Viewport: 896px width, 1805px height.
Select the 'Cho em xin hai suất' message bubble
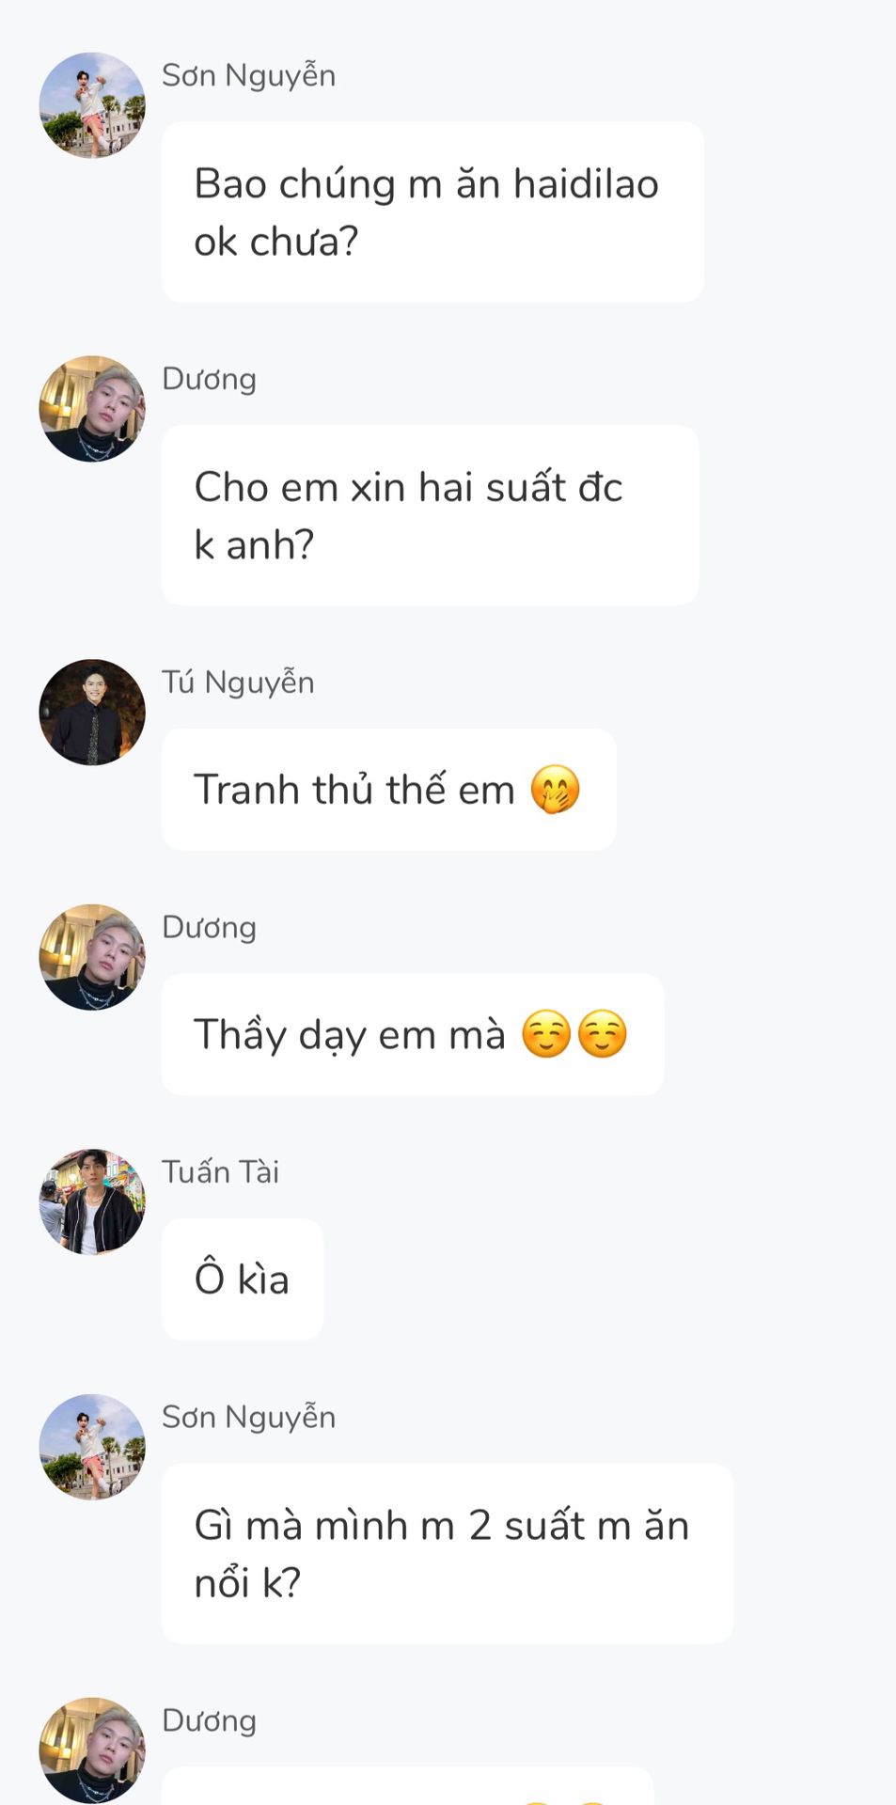click(x=430, y=515)
